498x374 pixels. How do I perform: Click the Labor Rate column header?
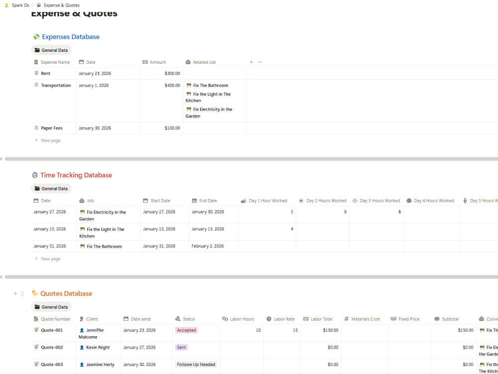[280, 319]
